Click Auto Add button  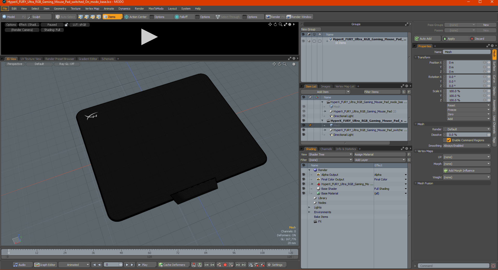427,39
